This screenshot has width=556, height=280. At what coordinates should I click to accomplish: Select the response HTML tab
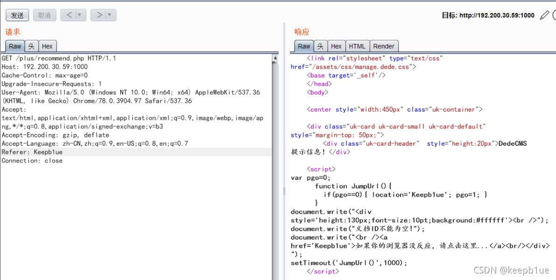(357, 46)
